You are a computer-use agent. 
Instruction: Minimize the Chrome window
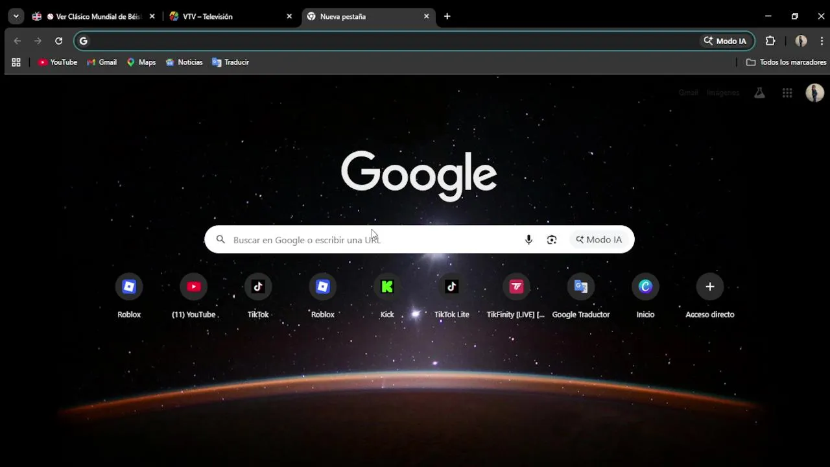click(768, 16)
